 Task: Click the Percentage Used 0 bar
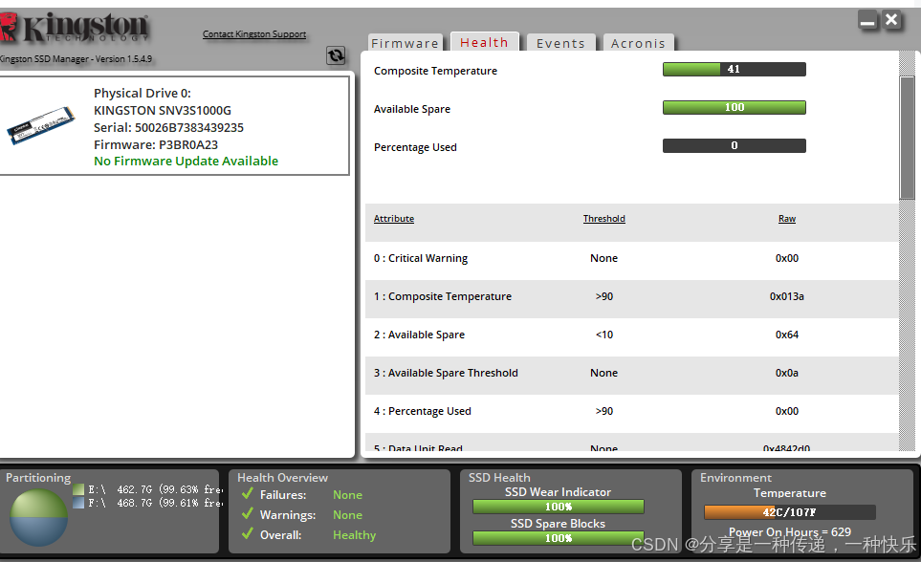[x=735, y=145]
